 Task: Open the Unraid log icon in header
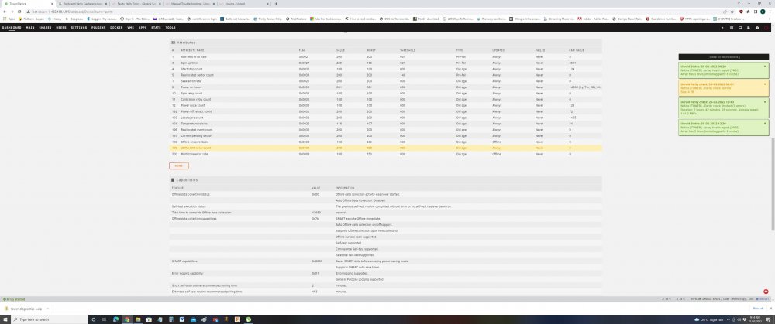pyautogui.click(x=749, y=28)
